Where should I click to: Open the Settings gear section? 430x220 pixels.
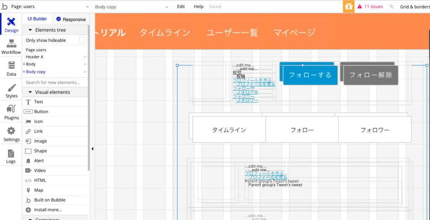click(x=11, y=134)
